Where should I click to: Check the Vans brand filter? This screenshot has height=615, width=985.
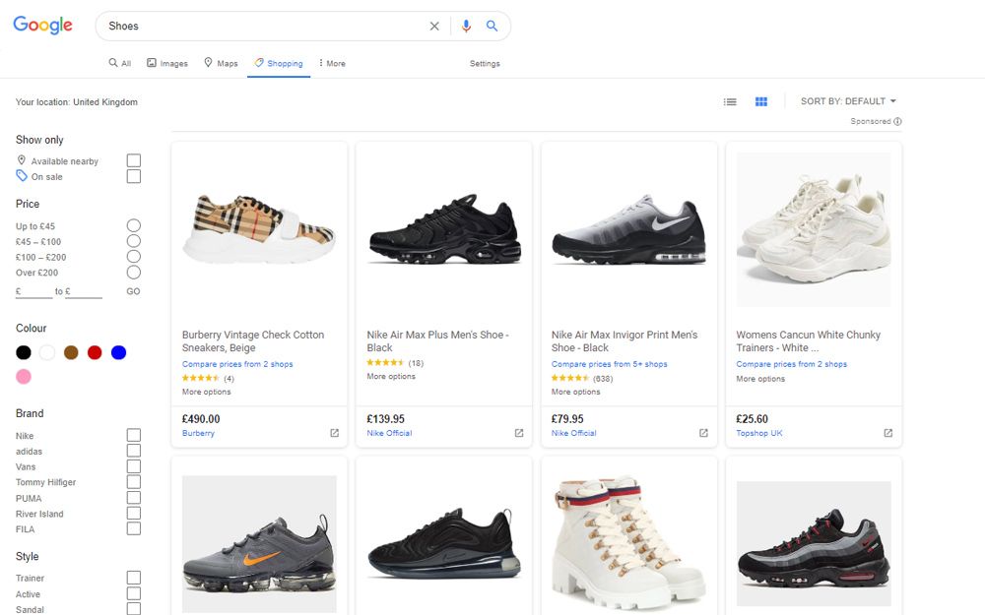[x=134, y=466]
